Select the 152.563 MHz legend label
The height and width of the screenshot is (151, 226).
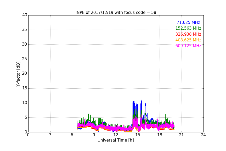tap(188, 28)
